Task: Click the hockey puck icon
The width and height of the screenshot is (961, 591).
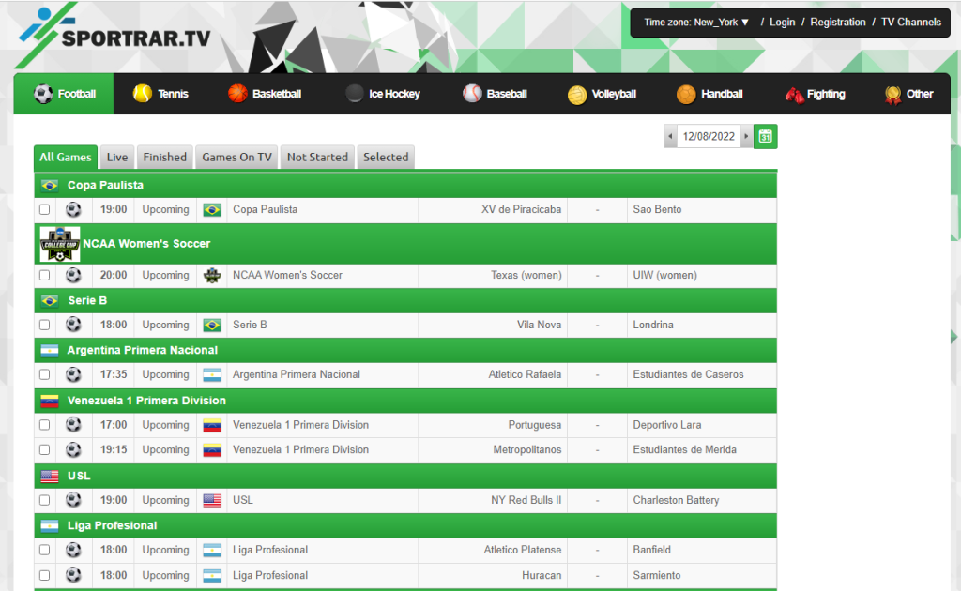Action: tap(354, 94)
